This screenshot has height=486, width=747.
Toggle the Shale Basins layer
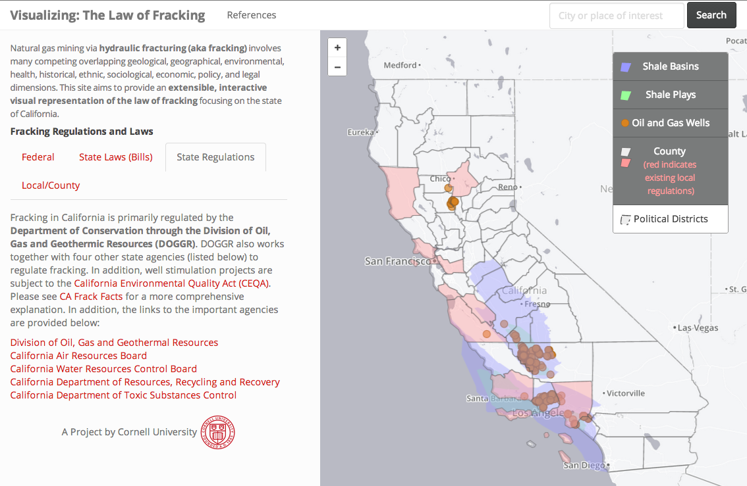[x=671, y=66]
